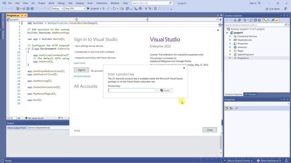Click the Alphabetical sort icon in Properties panel
The height and width of the screenshot is (163, 291).
tap(231, 108)
